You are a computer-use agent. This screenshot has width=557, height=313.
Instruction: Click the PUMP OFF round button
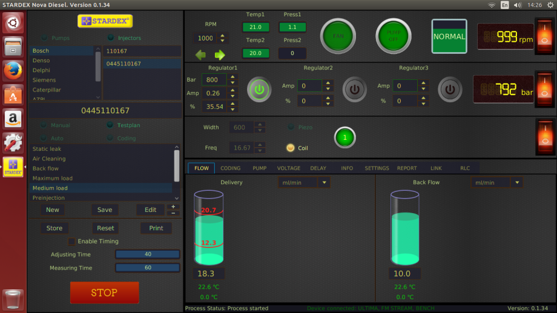394,36
